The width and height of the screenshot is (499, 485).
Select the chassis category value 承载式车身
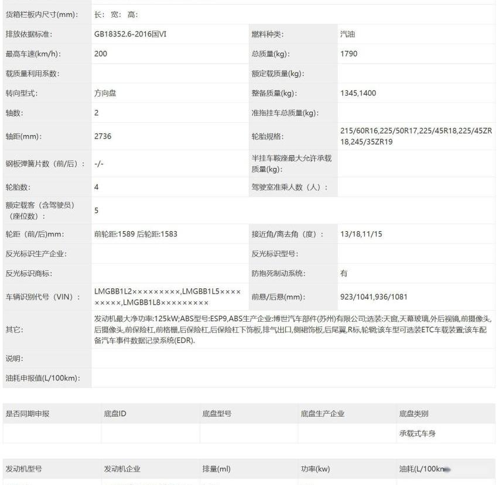pyautogui.click(x=418, y=434)
